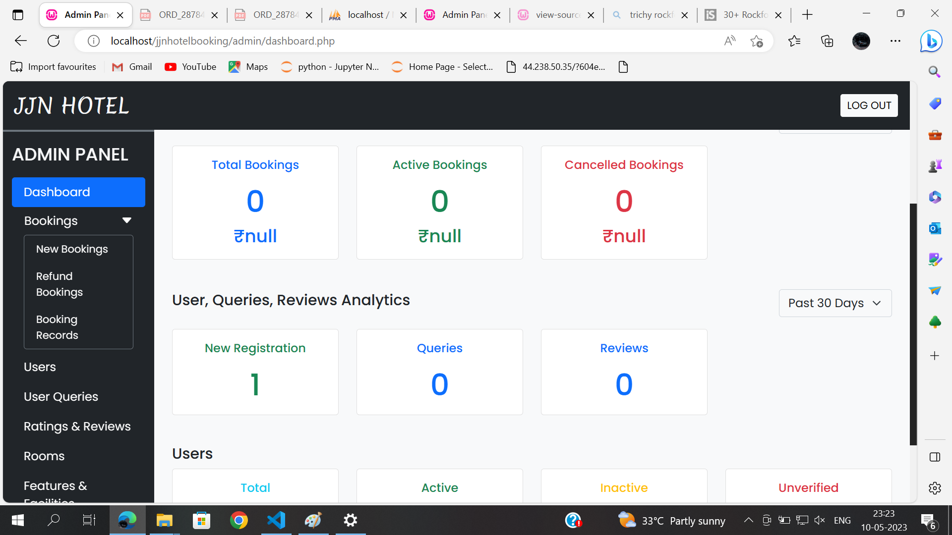Launch Visual Studio Code from taskbar
This screenshot has width=952, height=535.
[x=276, y=520]
